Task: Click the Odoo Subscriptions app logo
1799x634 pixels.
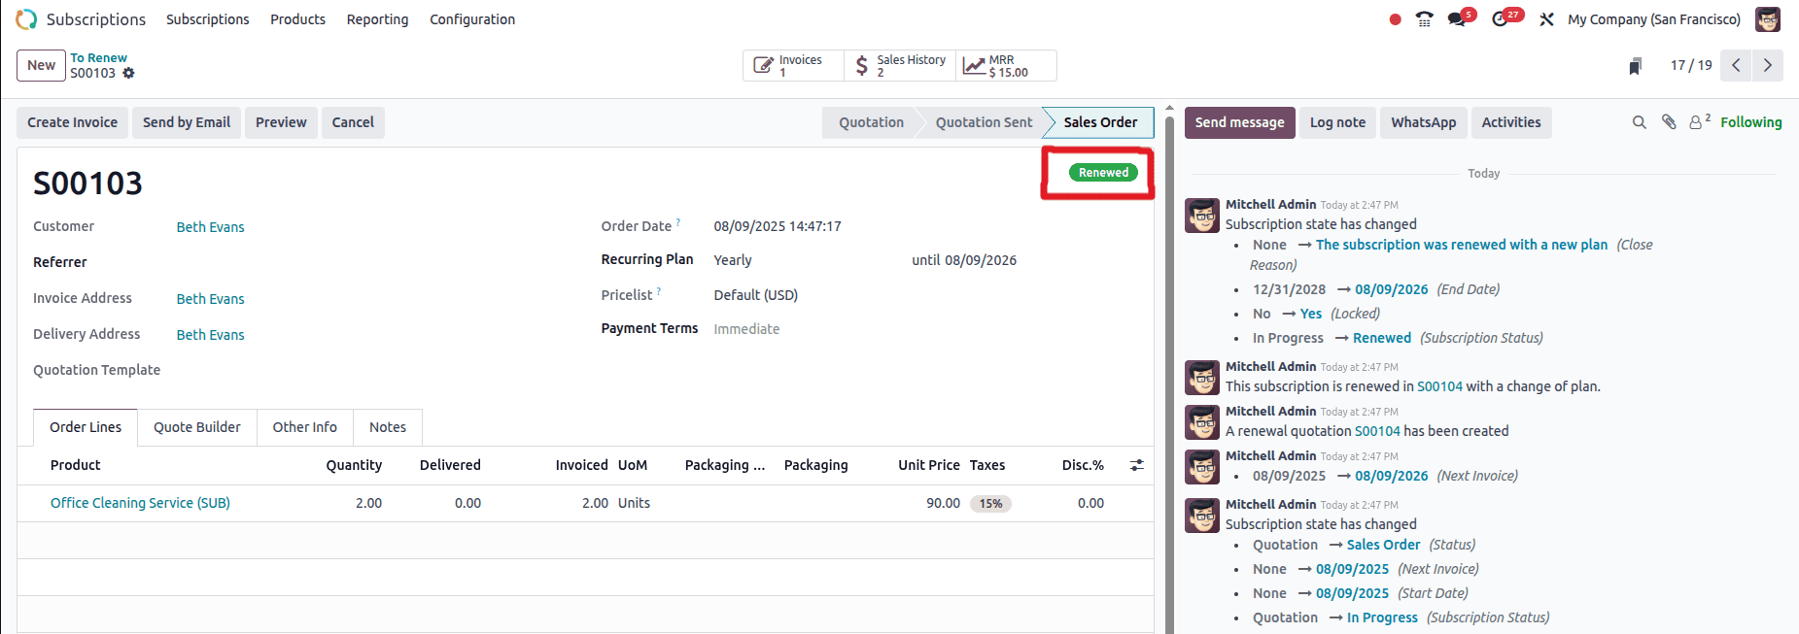Action: (26, 19)
